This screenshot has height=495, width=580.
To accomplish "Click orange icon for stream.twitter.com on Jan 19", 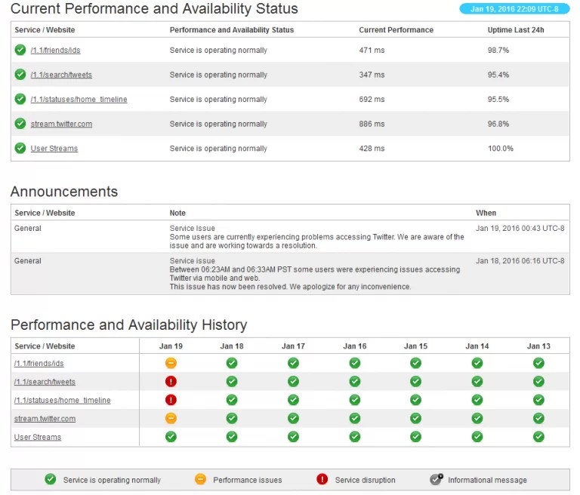I will [x=171, y=419].
